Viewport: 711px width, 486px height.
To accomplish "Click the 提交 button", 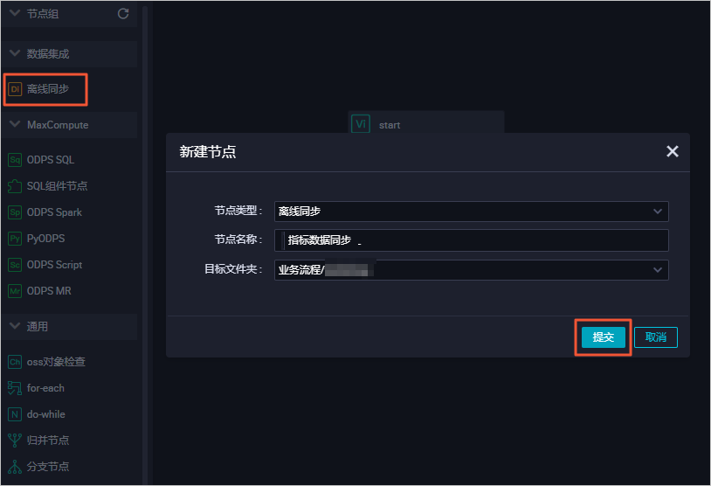I will tap(603, 337).
